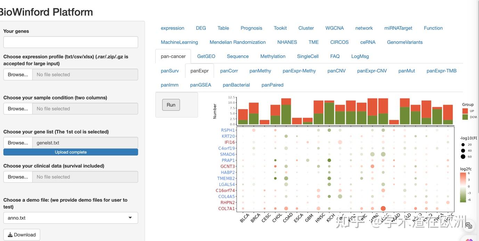The width and height of the screenshot is (479, 241).
Task: Open the panBacterial tab
Action: point(236,85)
